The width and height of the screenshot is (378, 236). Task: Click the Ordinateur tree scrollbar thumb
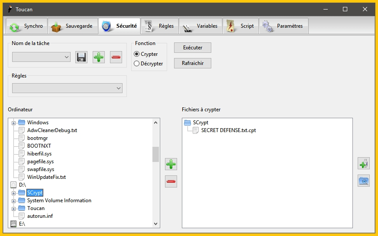pos(156,154)
